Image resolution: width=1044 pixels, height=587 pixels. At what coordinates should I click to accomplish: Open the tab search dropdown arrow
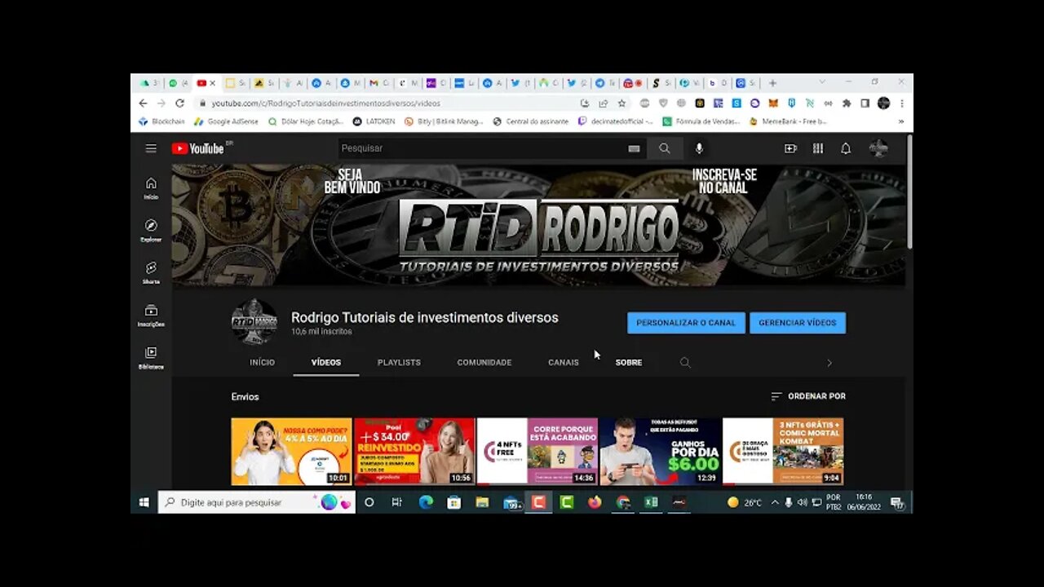[x=821, y=82]
